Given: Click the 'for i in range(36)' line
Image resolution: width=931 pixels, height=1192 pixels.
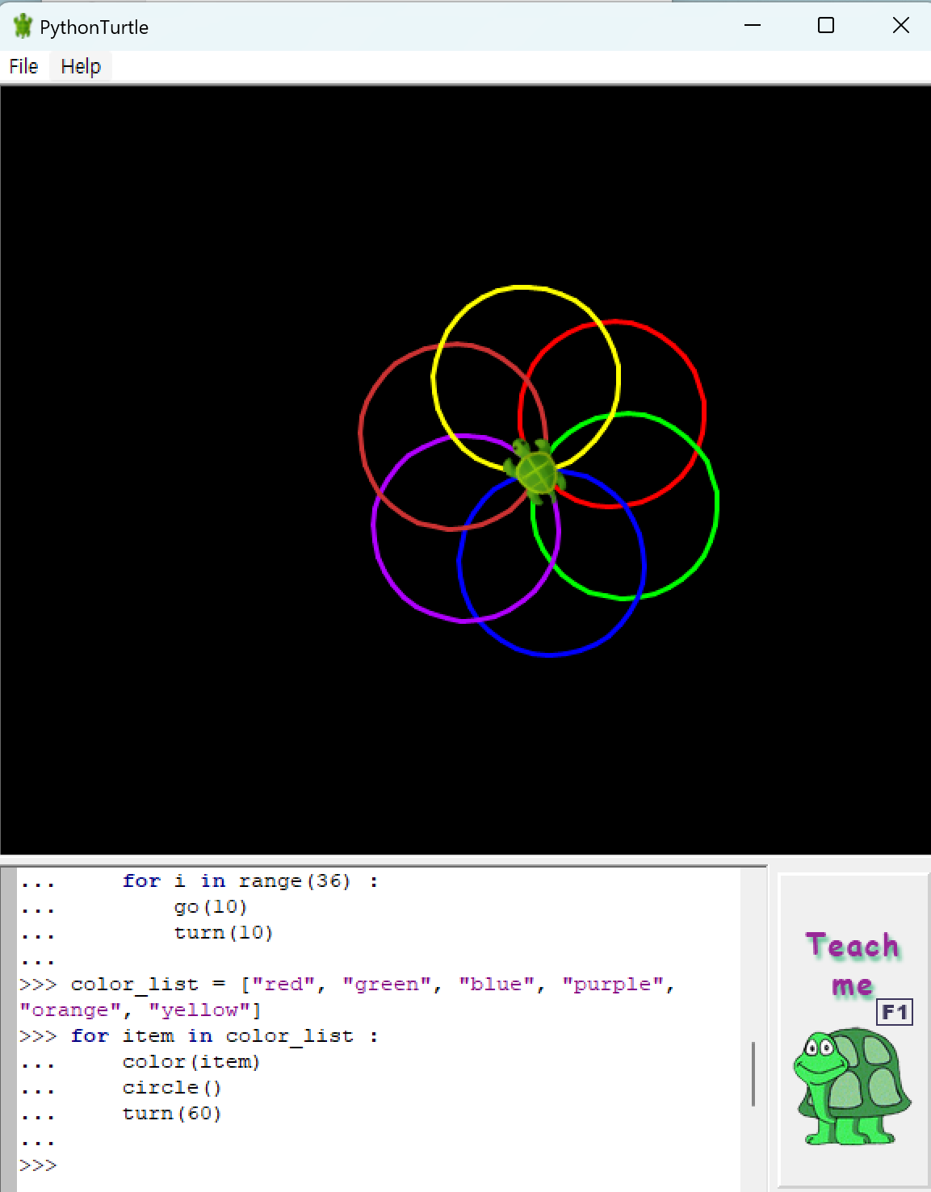Looking at the screenshot, I should (x=250, y=881).
